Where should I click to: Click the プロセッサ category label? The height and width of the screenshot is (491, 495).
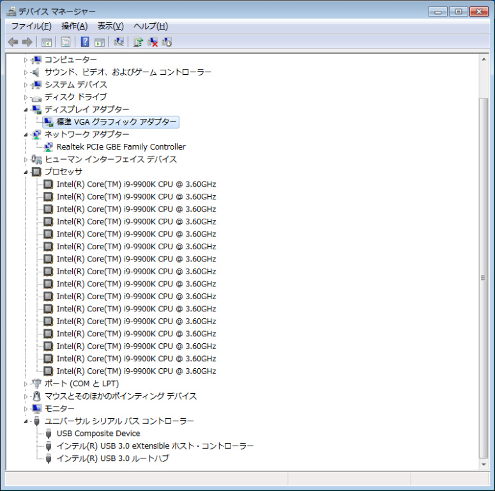[63, 172]
